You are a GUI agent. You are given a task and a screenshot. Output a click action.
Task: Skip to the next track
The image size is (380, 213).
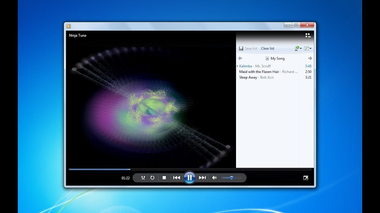pos(202,178)
